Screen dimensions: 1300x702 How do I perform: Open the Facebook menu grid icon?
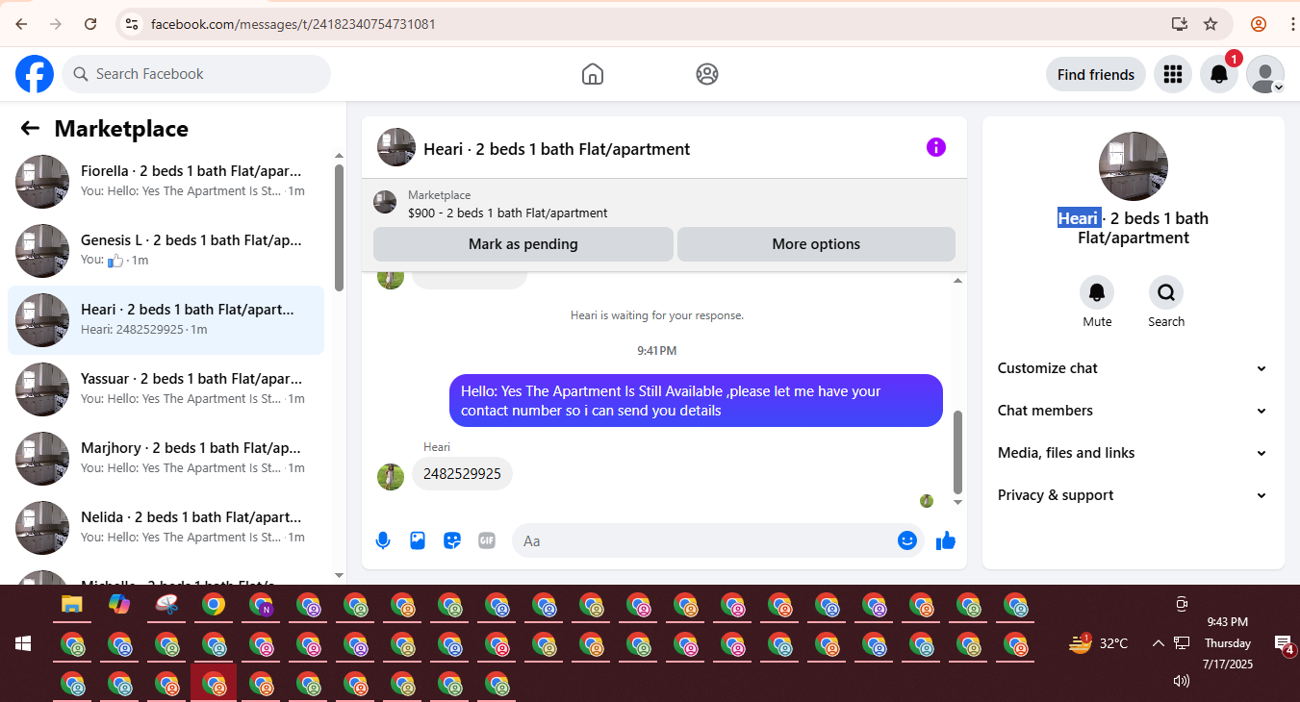tap(1172, 74)
